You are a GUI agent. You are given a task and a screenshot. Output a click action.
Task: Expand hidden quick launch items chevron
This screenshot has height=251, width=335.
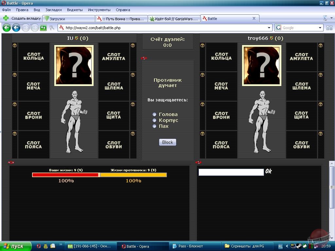coord(61,244)
